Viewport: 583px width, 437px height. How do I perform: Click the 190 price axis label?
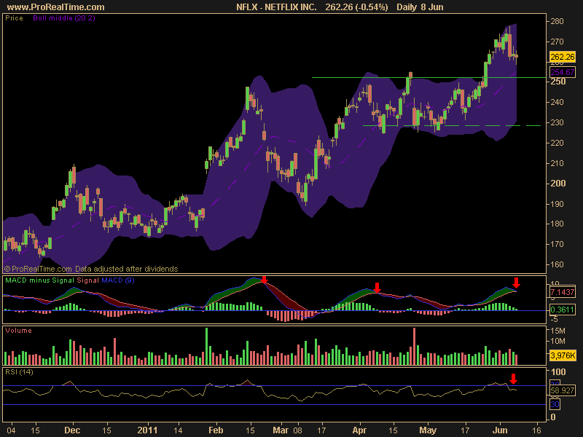tap(557, 204)
